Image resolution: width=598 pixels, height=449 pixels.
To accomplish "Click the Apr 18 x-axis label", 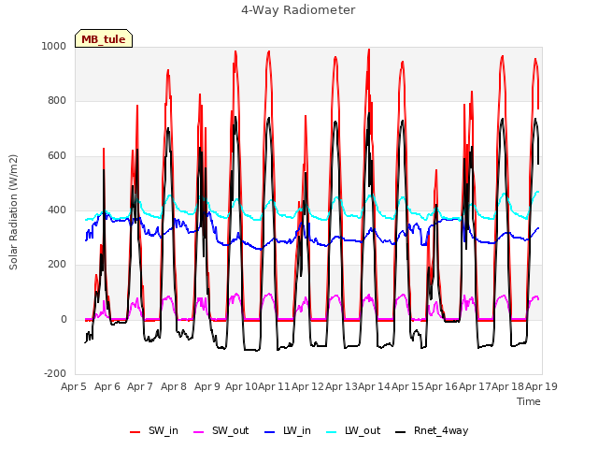I will [x=507, y=386].
